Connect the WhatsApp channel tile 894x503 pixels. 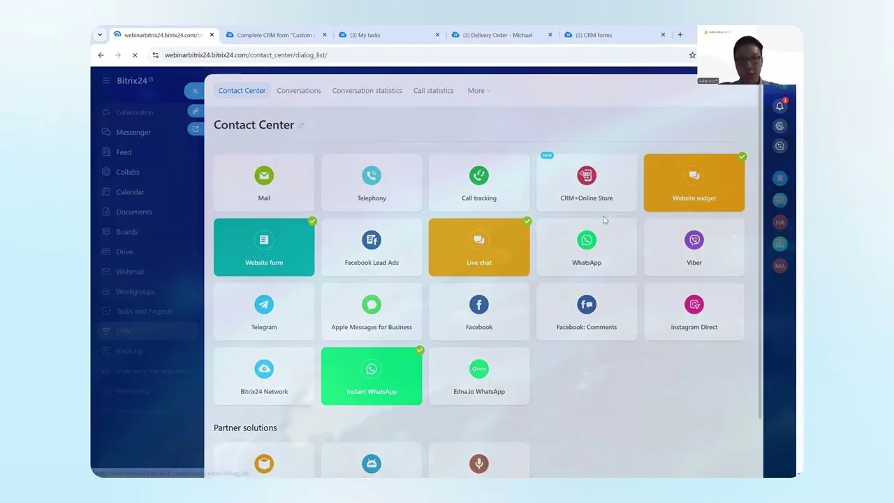tap(587, 247)
